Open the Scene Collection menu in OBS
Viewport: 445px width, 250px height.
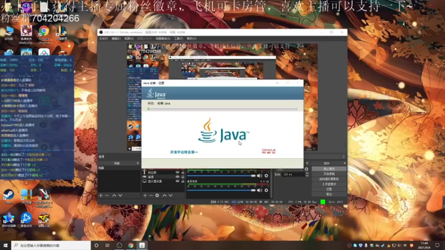[163, 38]
